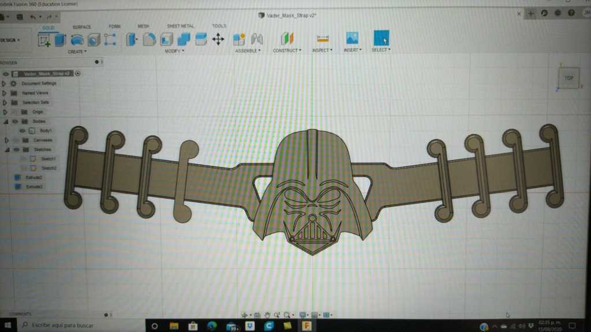Viewport: 591px width, 332px height.
Task: Switch to the SOLID tab
Action: coord(48,28)
